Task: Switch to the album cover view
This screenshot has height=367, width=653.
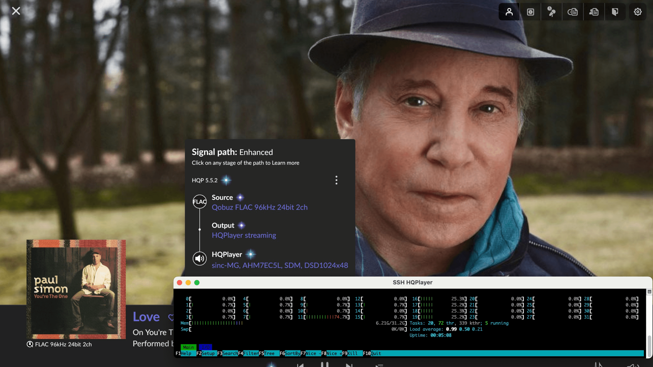Action: (530, 12)
